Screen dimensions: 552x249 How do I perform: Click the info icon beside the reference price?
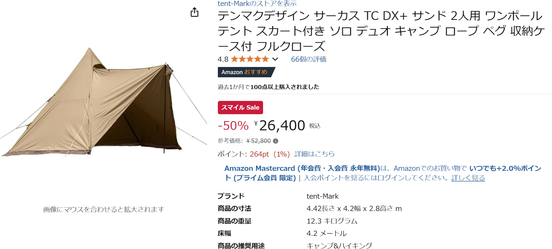(x=275, y=141)
